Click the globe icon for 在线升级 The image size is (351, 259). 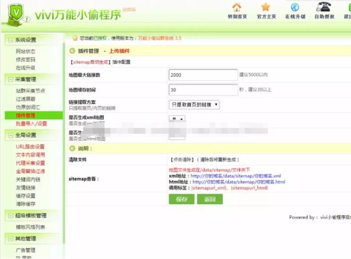click(295, 8)
